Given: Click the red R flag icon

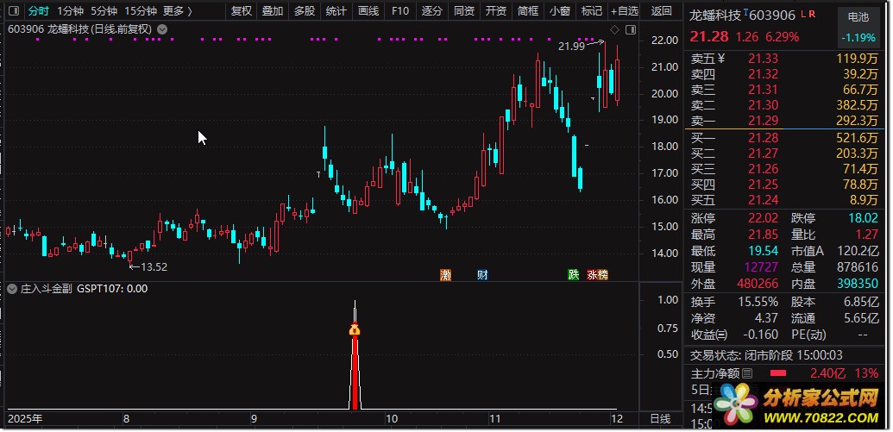Looking at the screenshot, I should tap(812, 13).
